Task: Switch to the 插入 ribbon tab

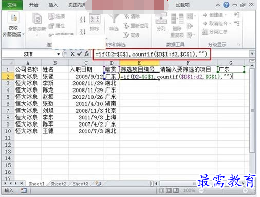Action: click(53, 5)
